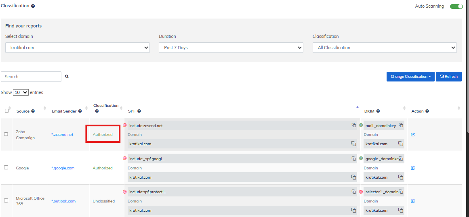Click edit action for Microsoft Office 365
The image size is (469, 217).
pos(412,201)
